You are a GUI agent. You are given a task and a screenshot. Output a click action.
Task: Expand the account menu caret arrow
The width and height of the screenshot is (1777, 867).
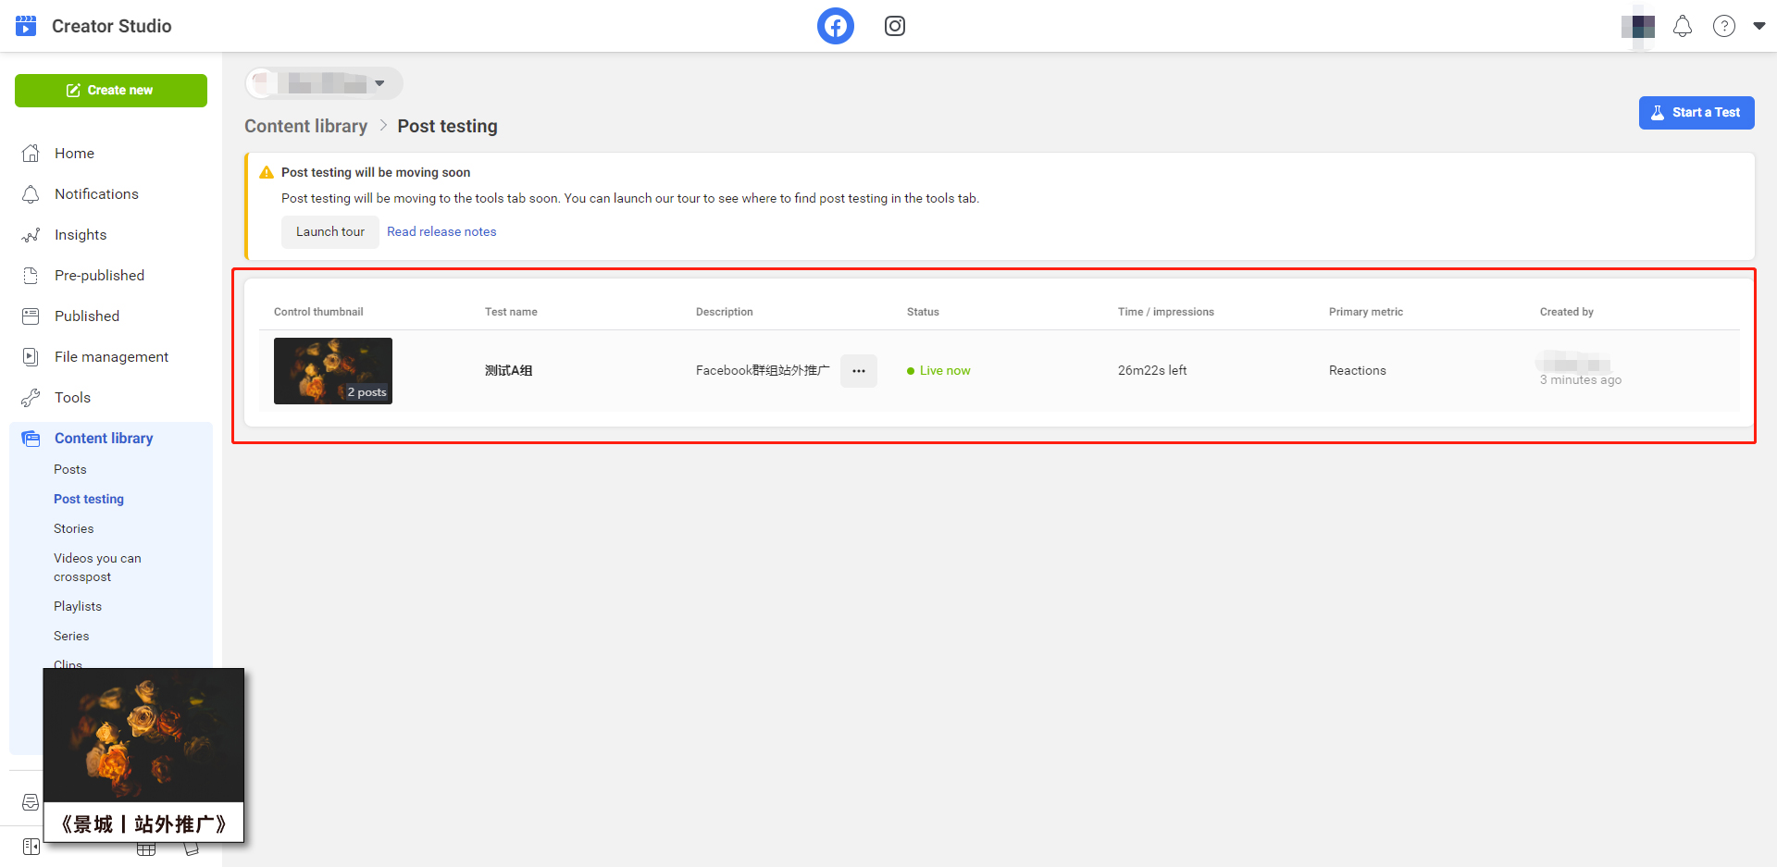click(x=1758, y=26)
